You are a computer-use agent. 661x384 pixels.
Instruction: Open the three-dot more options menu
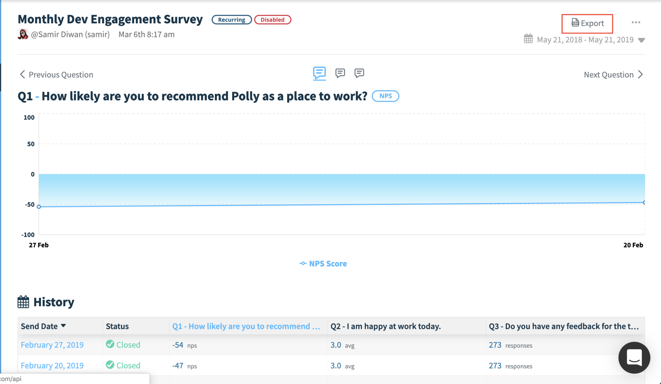(636, 23)
